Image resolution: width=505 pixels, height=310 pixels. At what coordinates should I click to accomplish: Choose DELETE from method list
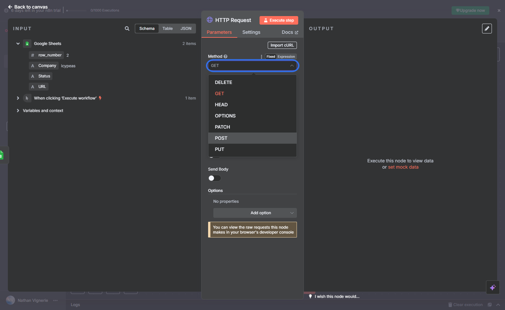253,82
